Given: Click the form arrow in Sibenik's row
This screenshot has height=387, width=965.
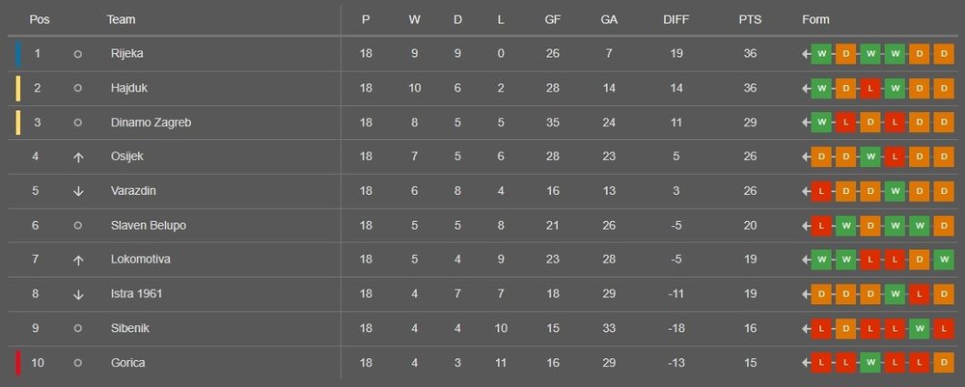Looking at the screenshot, I should click(806, 328).
